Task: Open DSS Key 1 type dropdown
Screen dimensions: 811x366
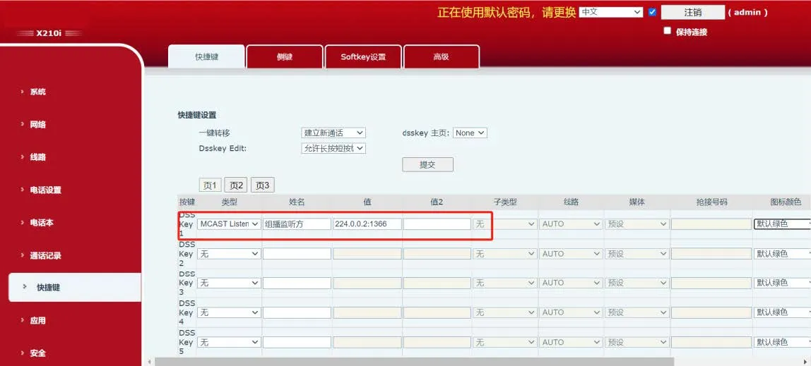Action: 228,224
